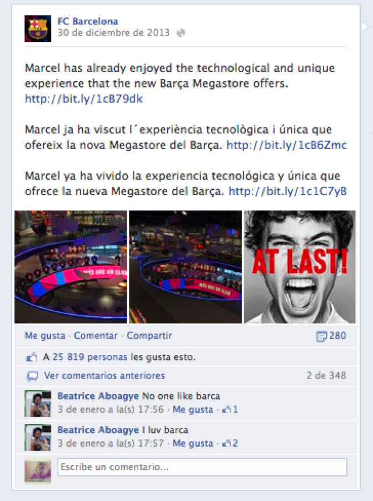Click the like count icon on 17:56 comment
The height and width of the screenshot is (501, 373).
(226, 409)
